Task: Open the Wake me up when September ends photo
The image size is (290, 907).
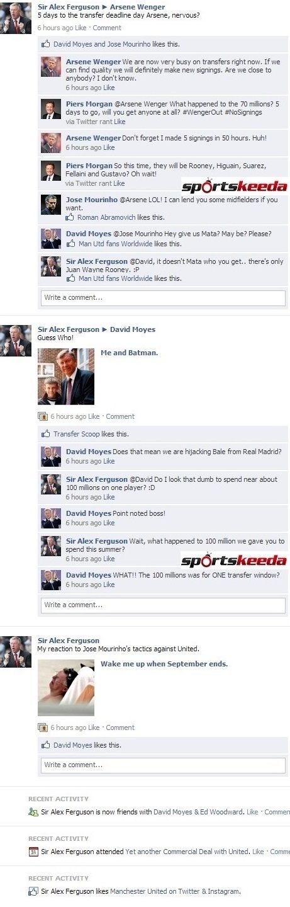Action: point(66,688)
